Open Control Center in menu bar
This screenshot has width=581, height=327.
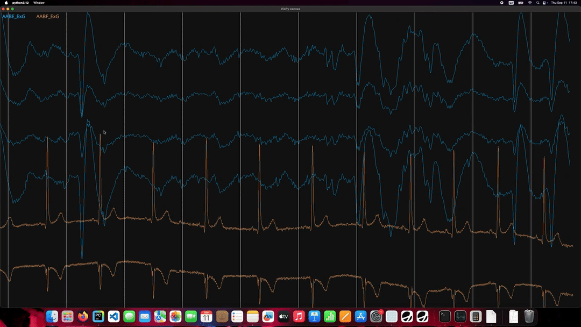coord(544,3)
